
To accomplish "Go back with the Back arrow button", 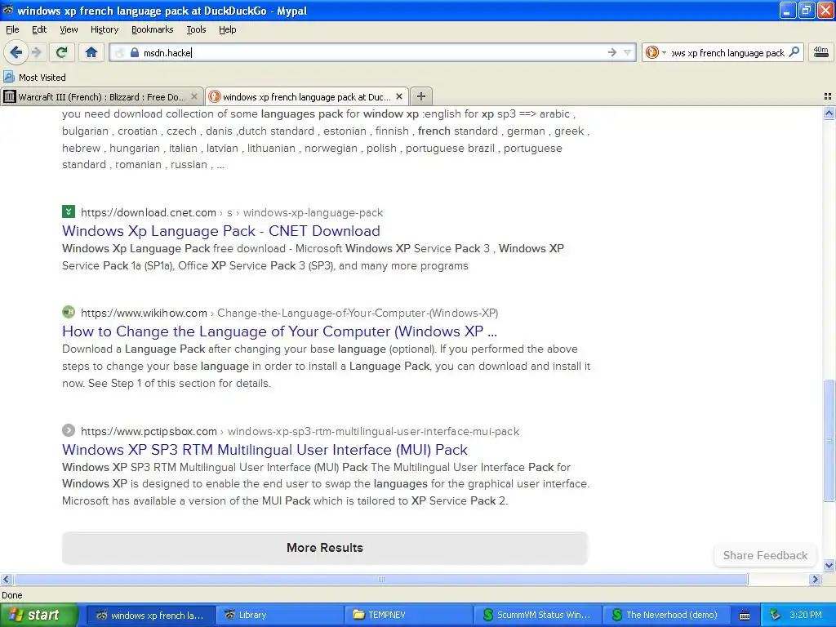I will click(x=16, y=52).
